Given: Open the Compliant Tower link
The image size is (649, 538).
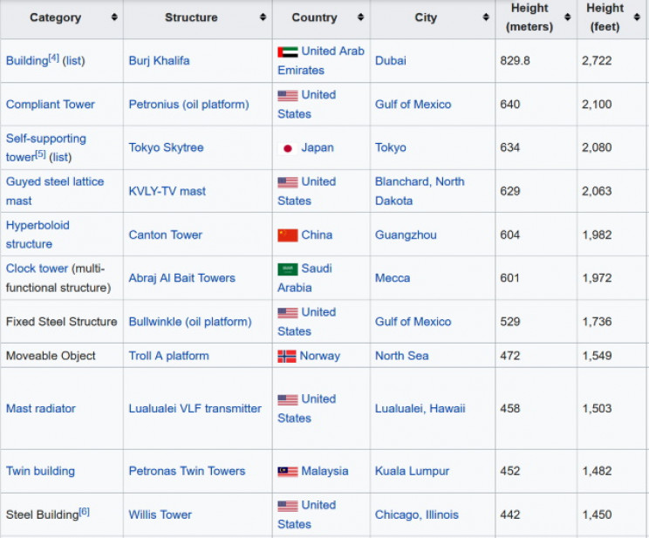Looking at the screenshot, I should click(50, 105).
